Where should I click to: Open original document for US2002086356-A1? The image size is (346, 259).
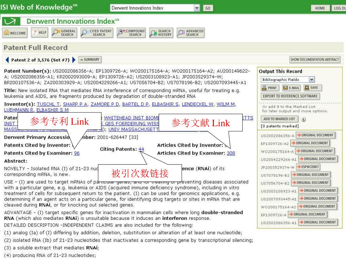coord(318,223)
